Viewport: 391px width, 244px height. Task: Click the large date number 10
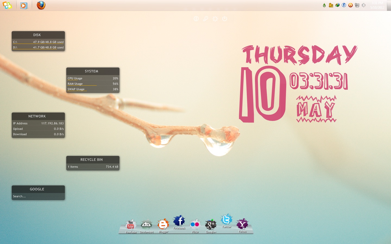[x=262, y=94]
